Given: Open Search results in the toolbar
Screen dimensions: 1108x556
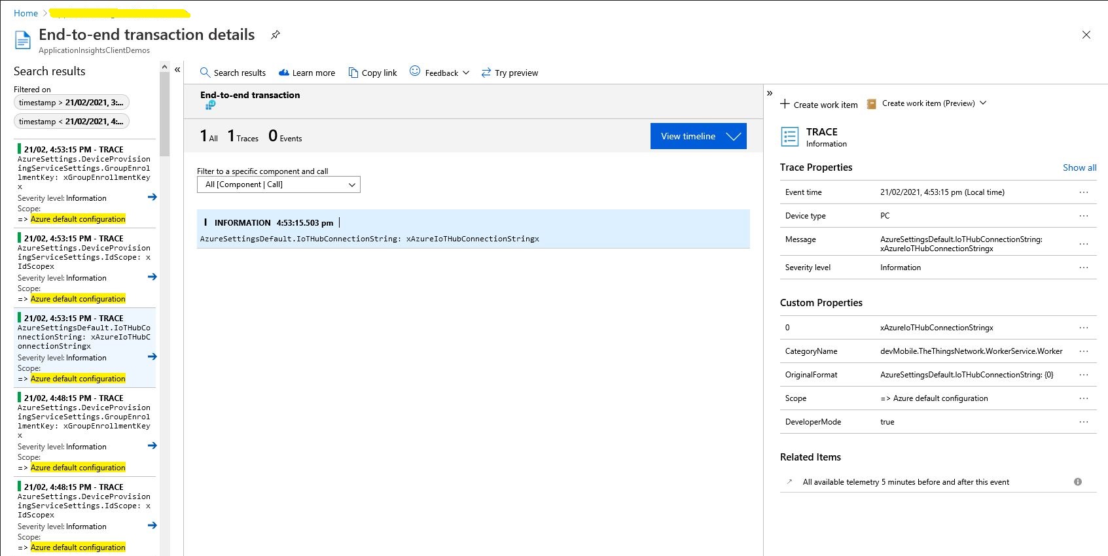Looking at the screenshot, I should pos(233,73).
